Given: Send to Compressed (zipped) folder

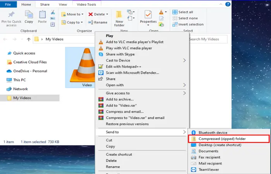Looking at the screenshot, I should (x=229, y=139).
